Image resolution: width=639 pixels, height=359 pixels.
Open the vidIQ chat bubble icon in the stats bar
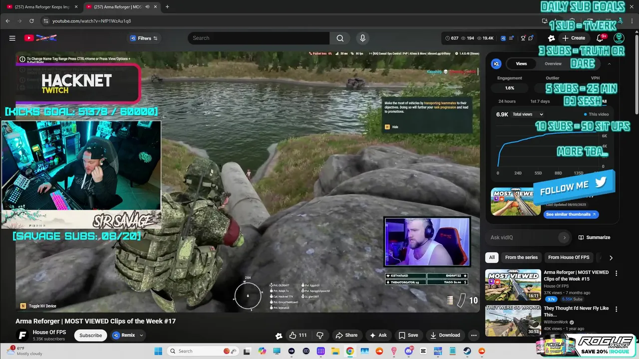(531, 38)
